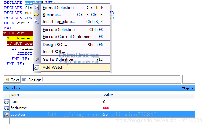Click the watch icon beside userAge

tap(6, 115)
